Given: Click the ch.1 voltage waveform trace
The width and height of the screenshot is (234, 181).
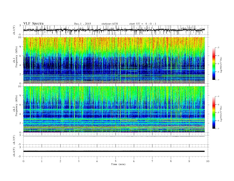Looking at the screenshot, I should coord(114,30).
